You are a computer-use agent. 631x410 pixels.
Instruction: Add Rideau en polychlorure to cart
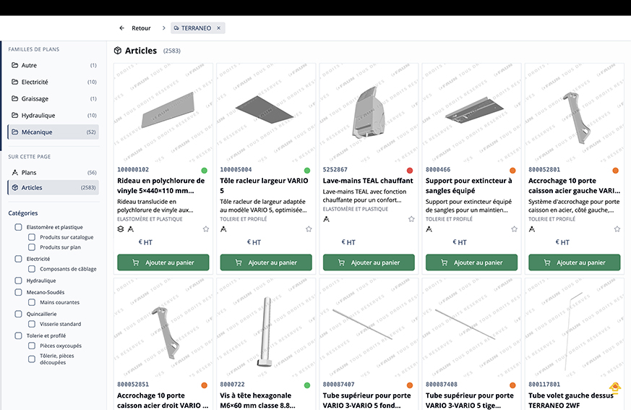pyautogui.click(x=163, y=262)
